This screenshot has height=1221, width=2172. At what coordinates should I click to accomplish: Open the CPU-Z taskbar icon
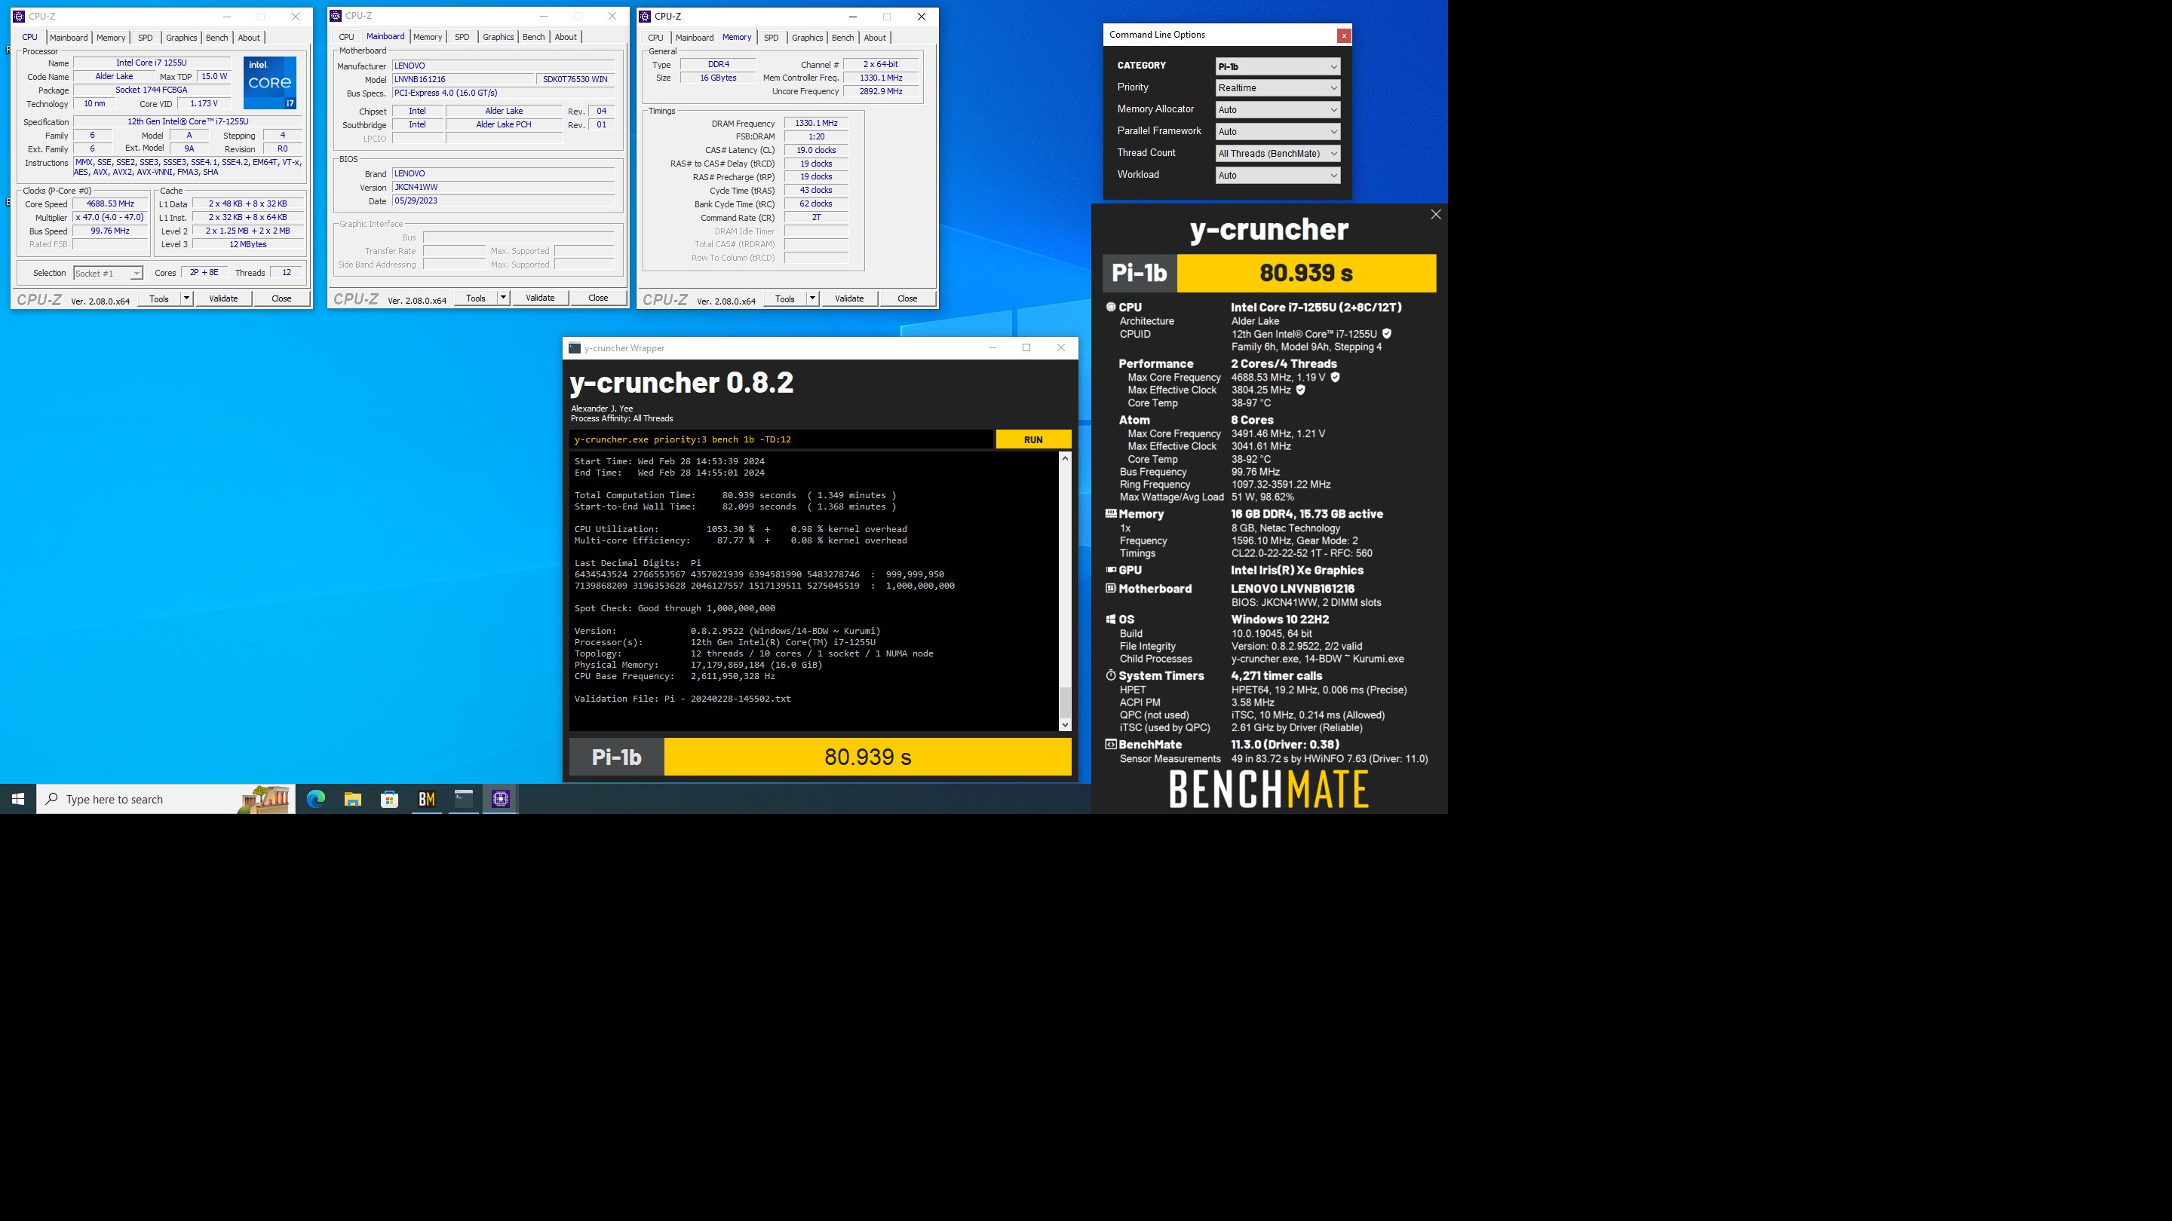pos(501,799)
